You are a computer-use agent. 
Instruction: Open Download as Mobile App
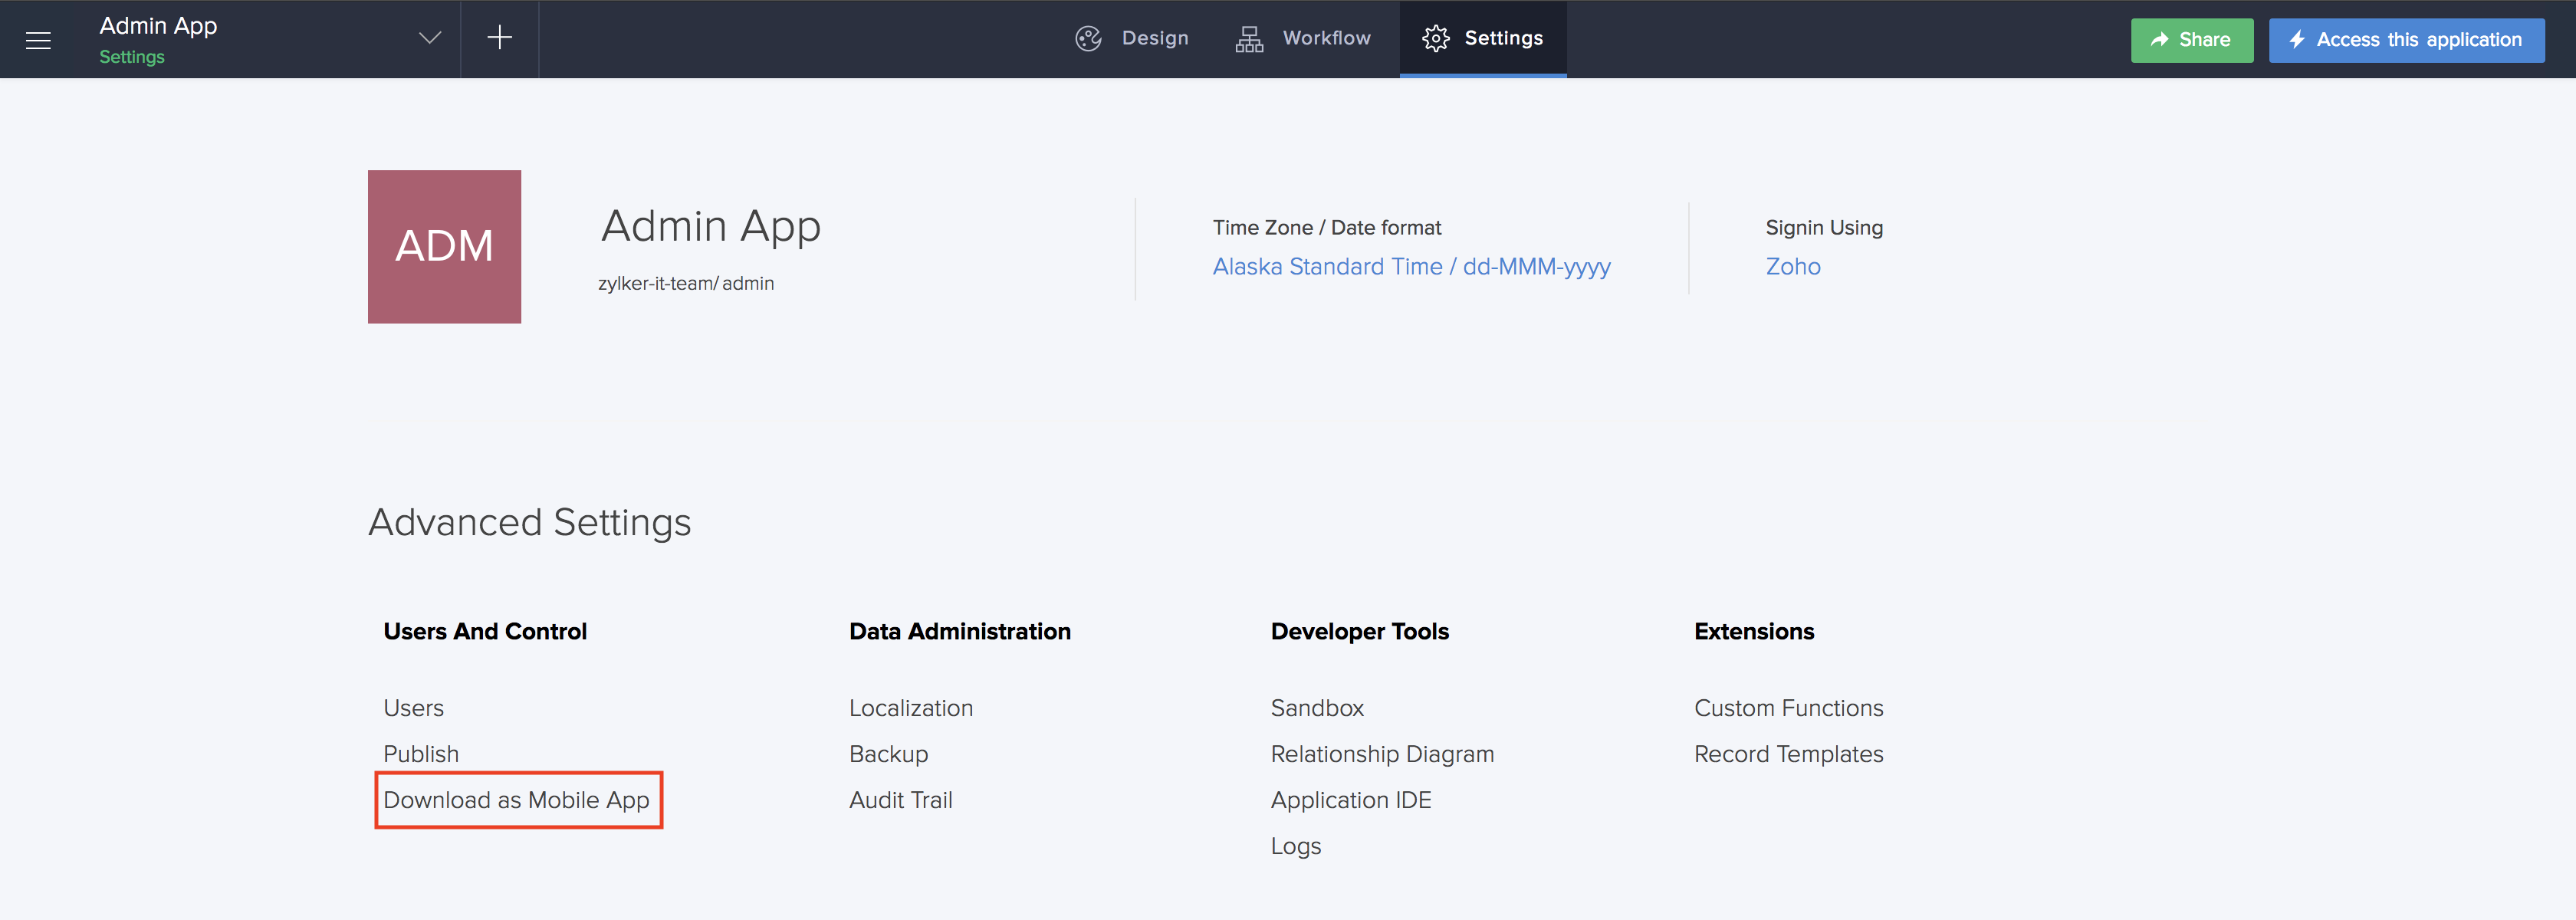[516, 800]
